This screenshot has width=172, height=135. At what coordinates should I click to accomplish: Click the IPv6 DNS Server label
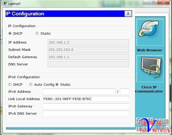[22, 113]
